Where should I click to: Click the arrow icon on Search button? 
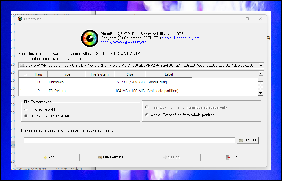(x=165, y=157)
